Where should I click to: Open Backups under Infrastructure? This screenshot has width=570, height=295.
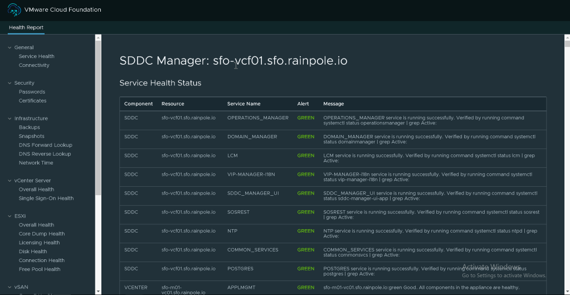coord(30,128)
